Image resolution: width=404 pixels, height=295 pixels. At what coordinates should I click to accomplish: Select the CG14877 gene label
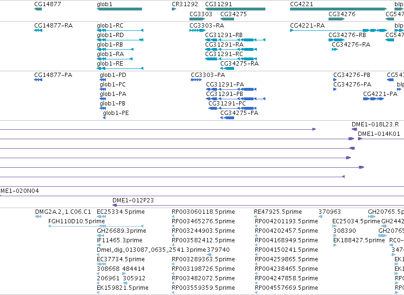(x=47, y=4)
